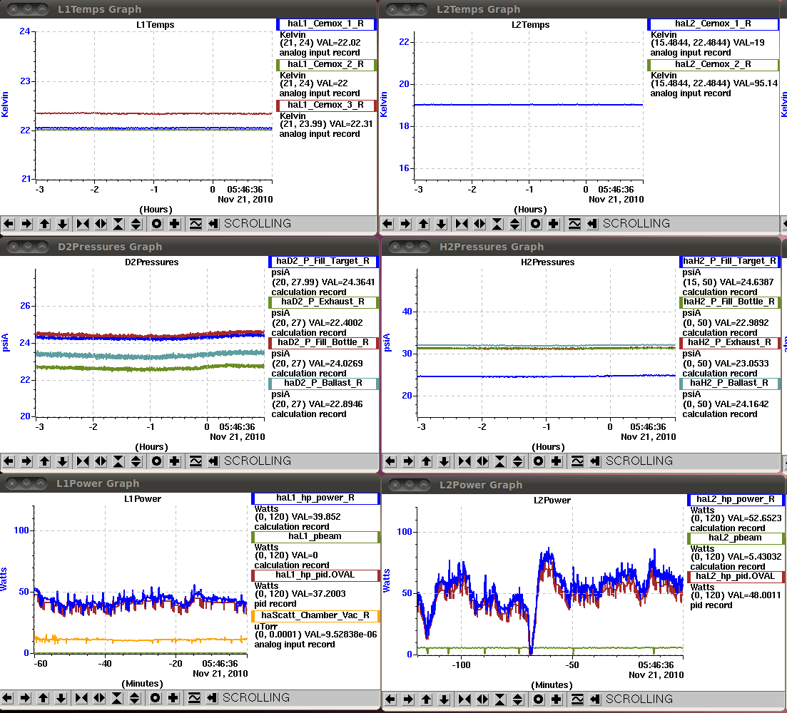This screenshot has width=787, height=713.
Task: Pan down in the L1Temps Graph toolbar
Action: (62, 224)
